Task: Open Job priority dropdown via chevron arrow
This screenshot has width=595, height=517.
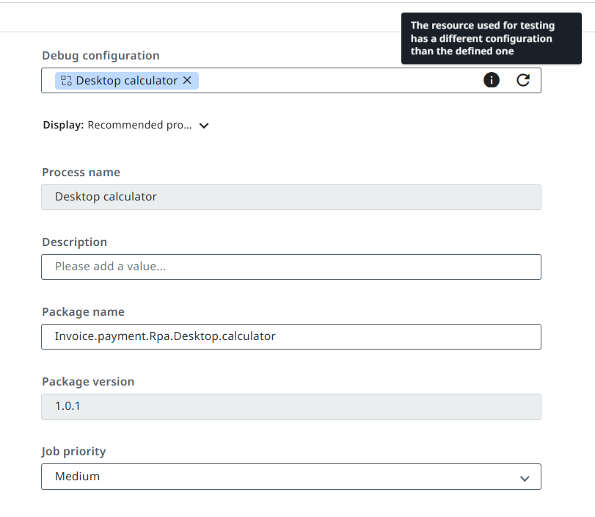Action: [x=525, y=478]
